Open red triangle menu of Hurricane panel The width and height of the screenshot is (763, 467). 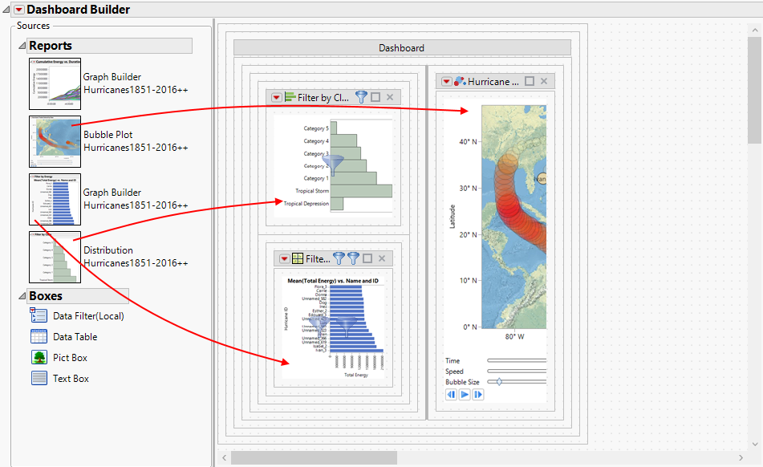[446, 82]
